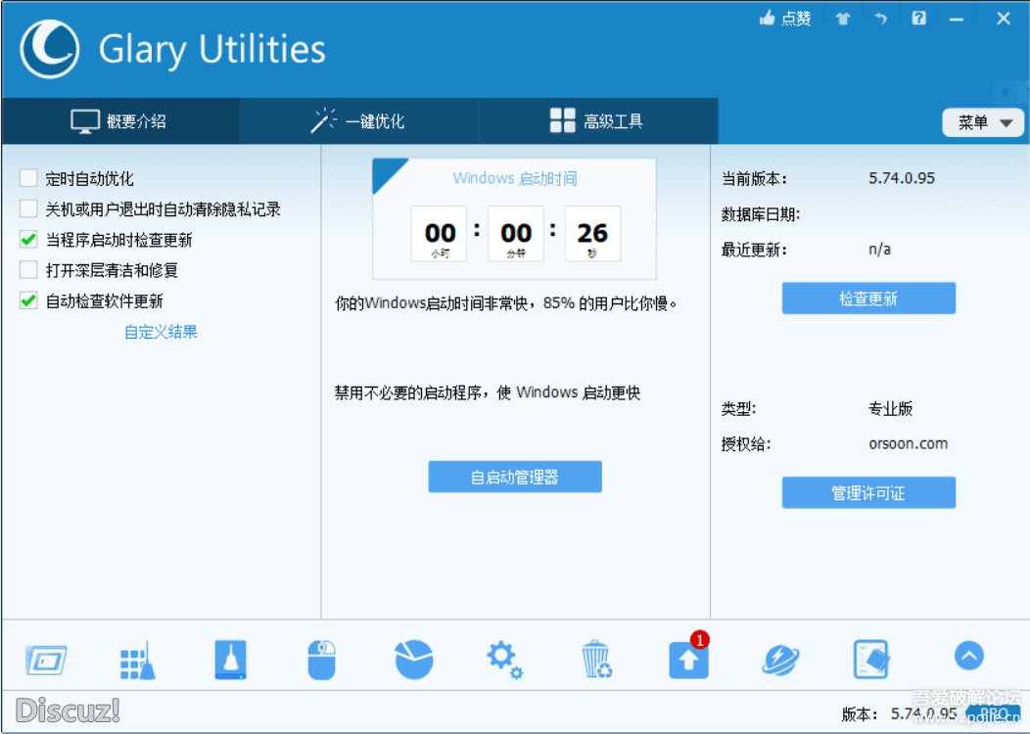This screenshot has width=1030, height=734.
Task: Click the 85% boot speed message
Action: click(x=506, y=303)
